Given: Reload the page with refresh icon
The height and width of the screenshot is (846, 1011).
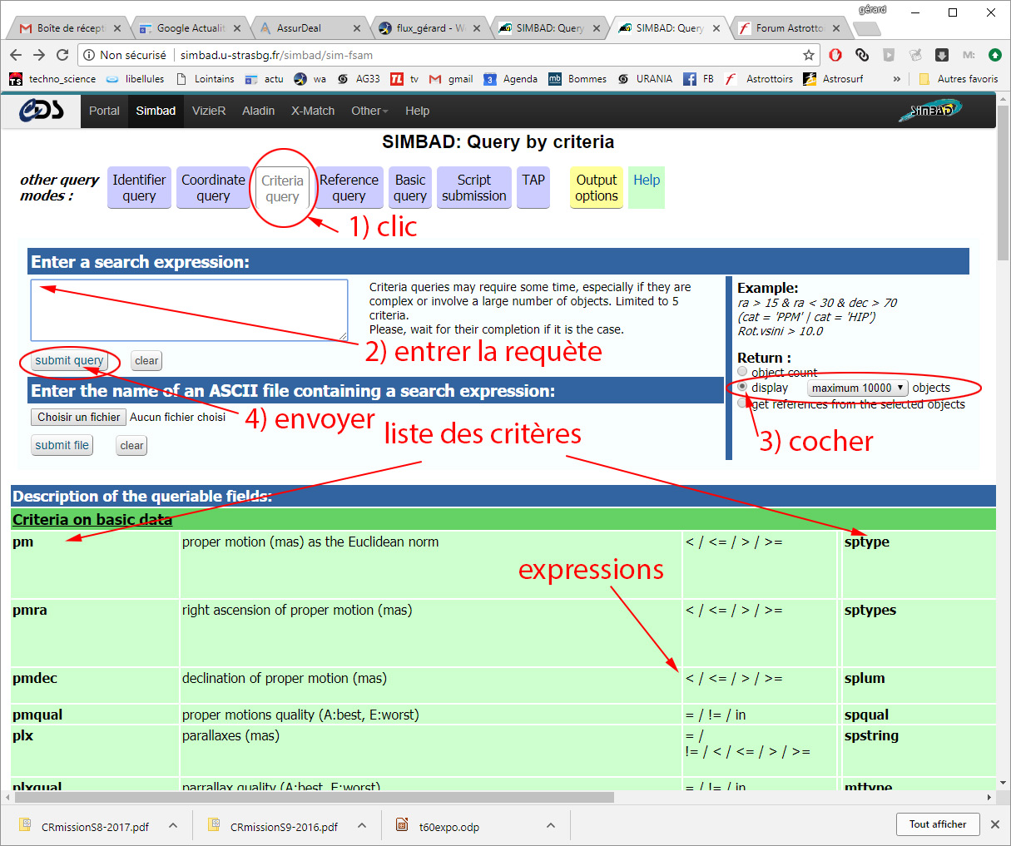Looking at the screenshot, I should (x=62, y=55).
